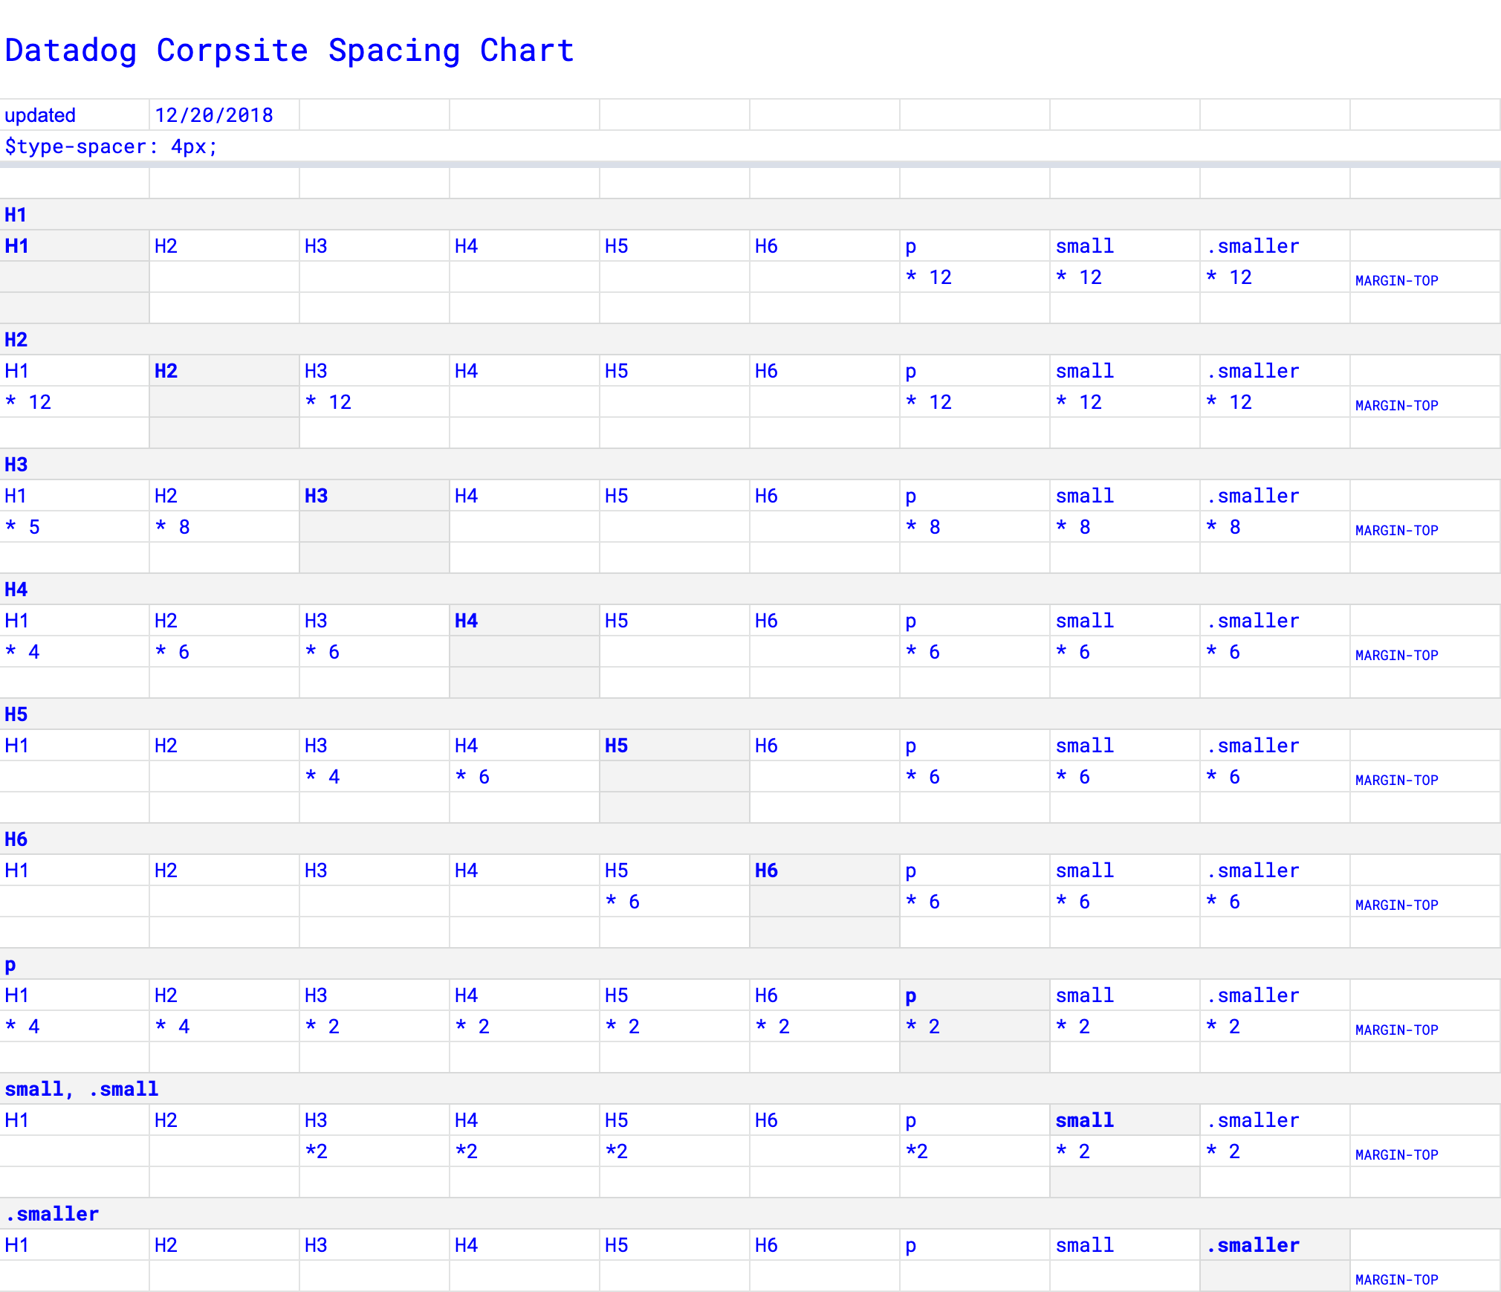Screen dimensions: 1501x1292
Task: Select the H4 section header row
Action: 750,590
